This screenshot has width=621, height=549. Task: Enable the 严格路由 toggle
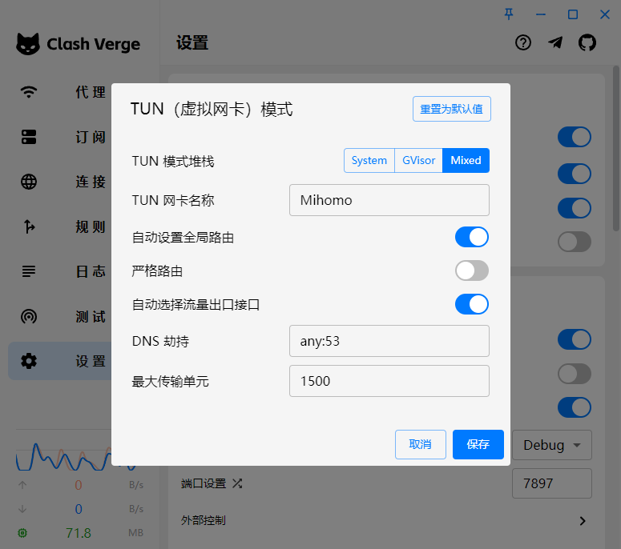pos(472,270)
